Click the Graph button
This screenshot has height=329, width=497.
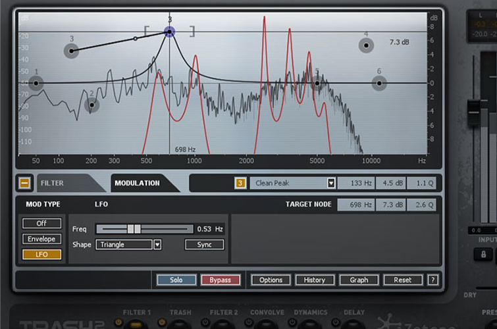point(359,280)
